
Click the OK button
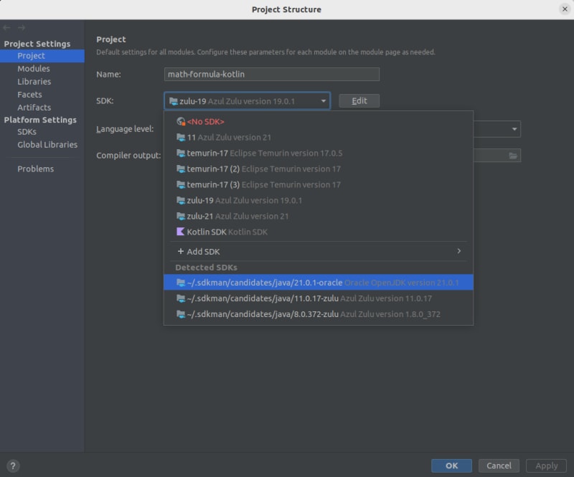click(x=451, y=466)
